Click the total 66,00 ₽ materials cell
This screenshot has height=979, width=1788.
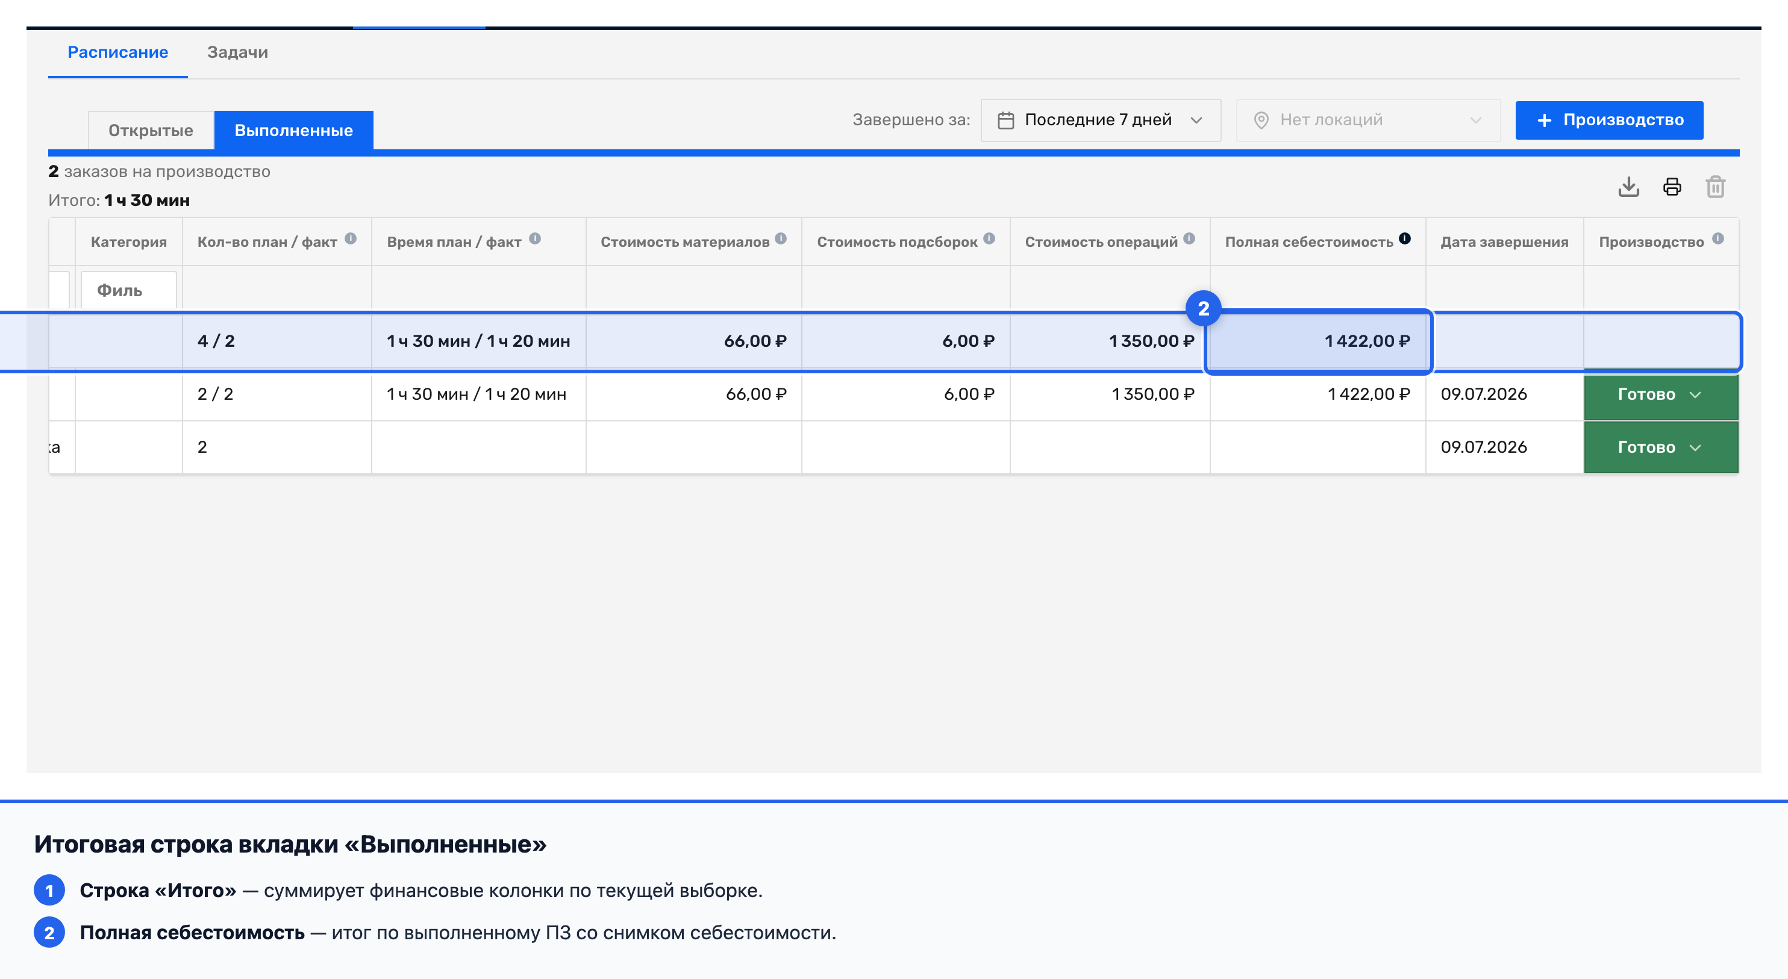click(x=693, y=341)
